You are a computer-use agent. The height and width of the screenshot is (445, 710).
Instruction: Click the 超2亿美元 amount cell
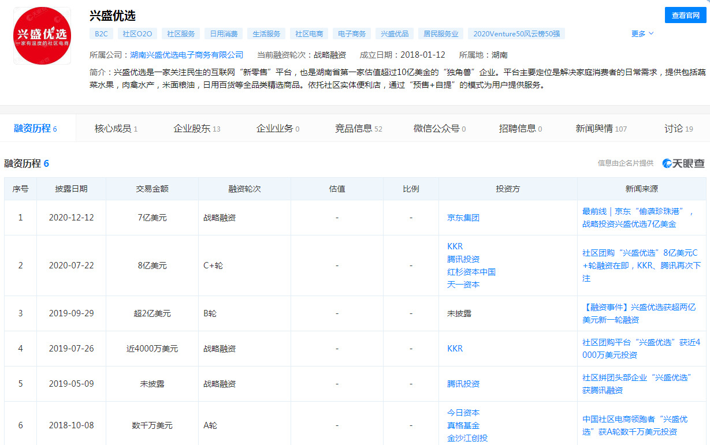[152, 313]
